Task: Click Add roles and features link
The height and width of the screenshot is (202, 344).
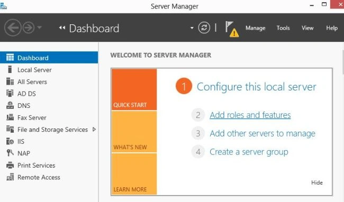Action: pos(250,115)
